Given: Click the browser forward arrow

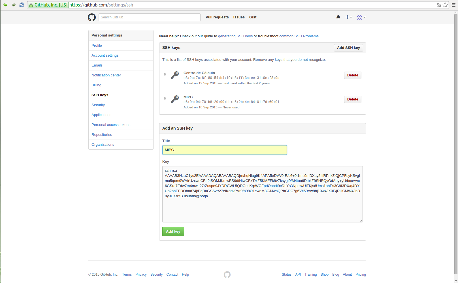Looking at the screenshot, I should 14,5.
